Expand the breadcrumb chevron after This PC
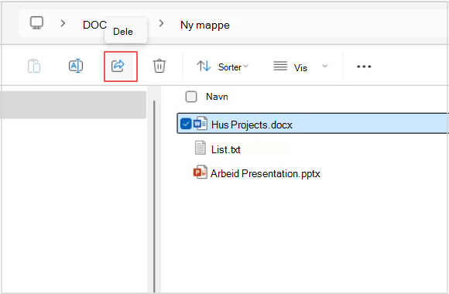 pos(63,23)
